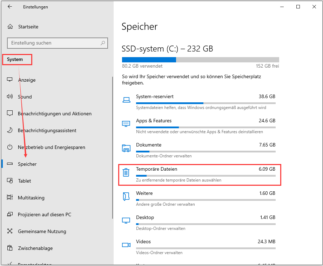Click the SSD-system (C:) usage bar

(201, 60)
